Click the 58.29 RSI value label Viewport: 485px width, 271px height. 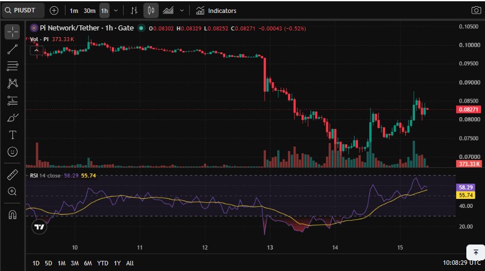465,188
